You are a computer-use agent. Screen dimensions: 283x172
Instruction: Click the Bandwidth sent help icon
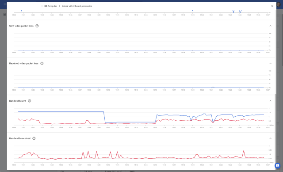coord(30,101)
